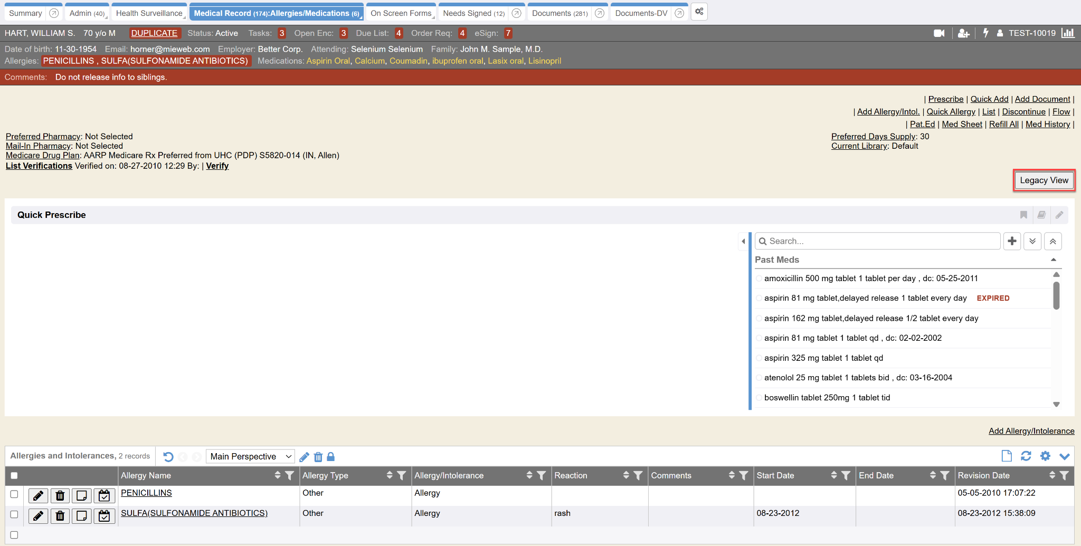Click the video camera icon in patient header
This screenshot has height=546, width=1081.
tap(939, 33)
